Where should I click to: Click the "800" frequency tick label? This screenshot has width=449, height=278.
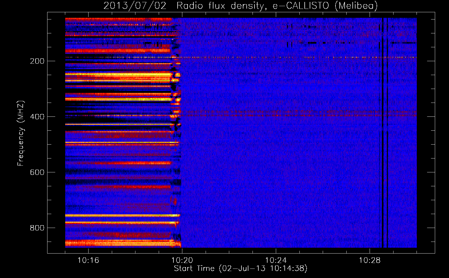click(37, 228)
